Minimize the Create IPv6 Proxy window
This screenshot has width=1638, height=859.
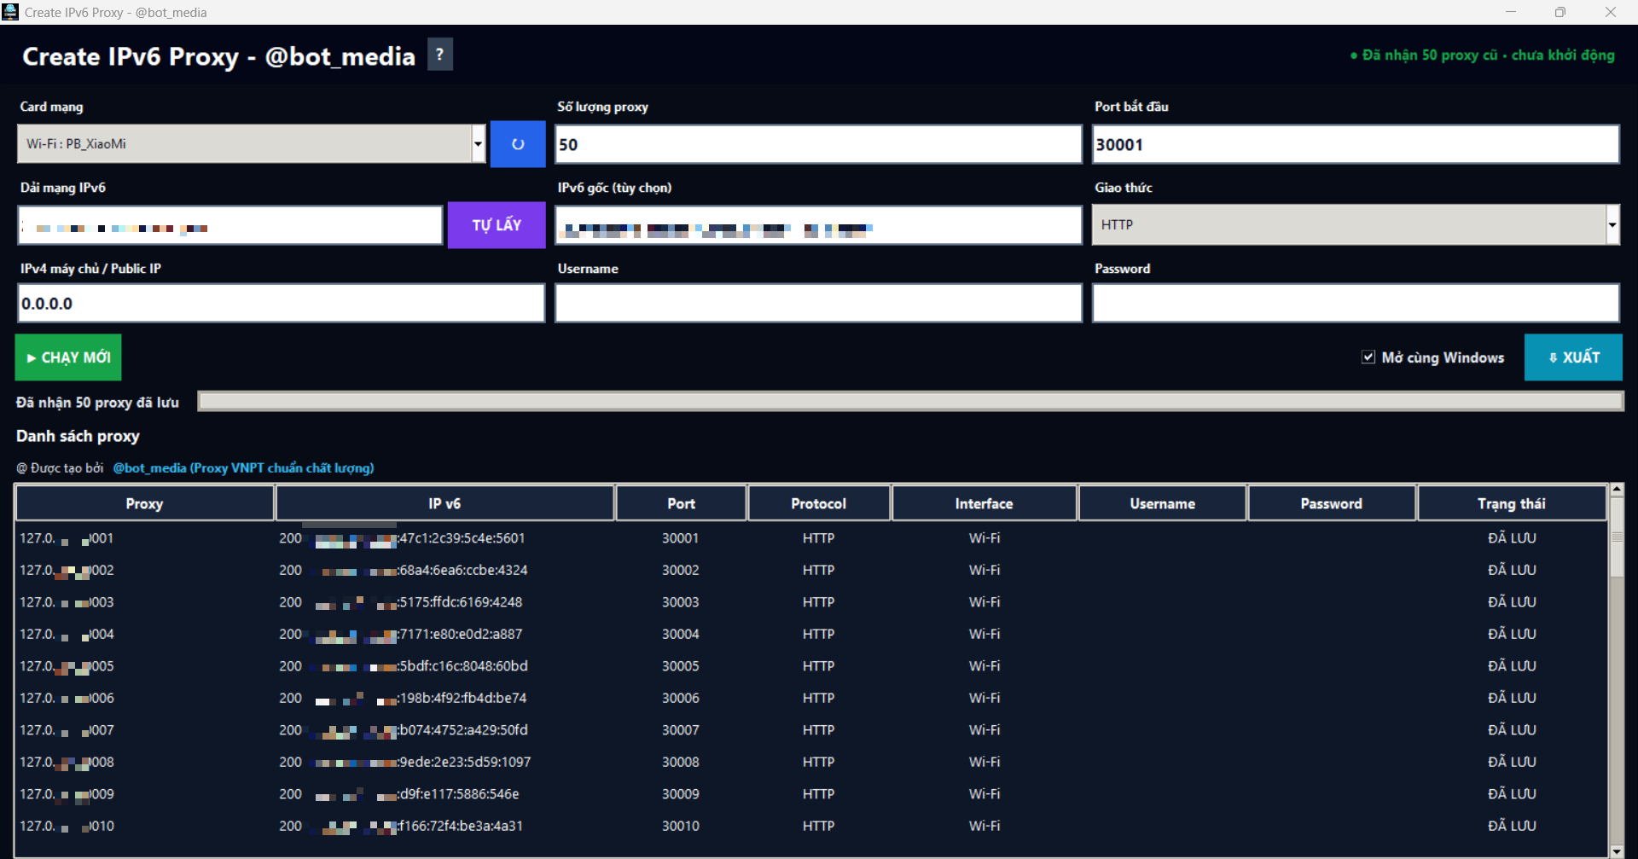[1511, 12]
